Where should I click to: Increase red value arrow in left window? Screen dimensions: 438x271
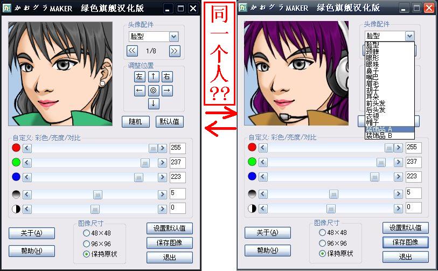click(x=162, y=148)
